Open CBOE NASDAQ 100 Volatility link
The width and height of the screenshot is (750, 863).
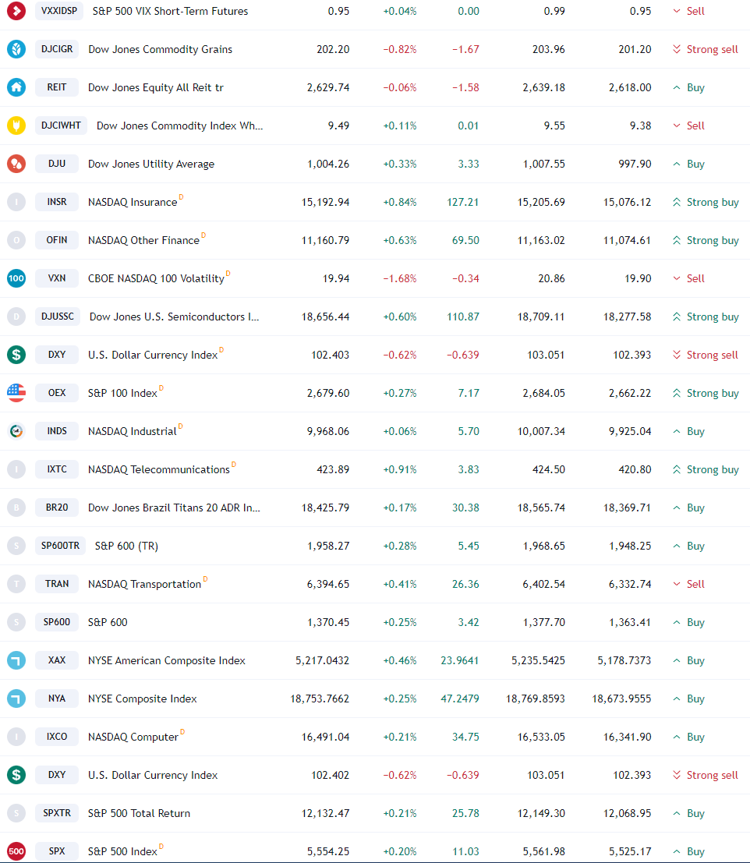[156, 278]
